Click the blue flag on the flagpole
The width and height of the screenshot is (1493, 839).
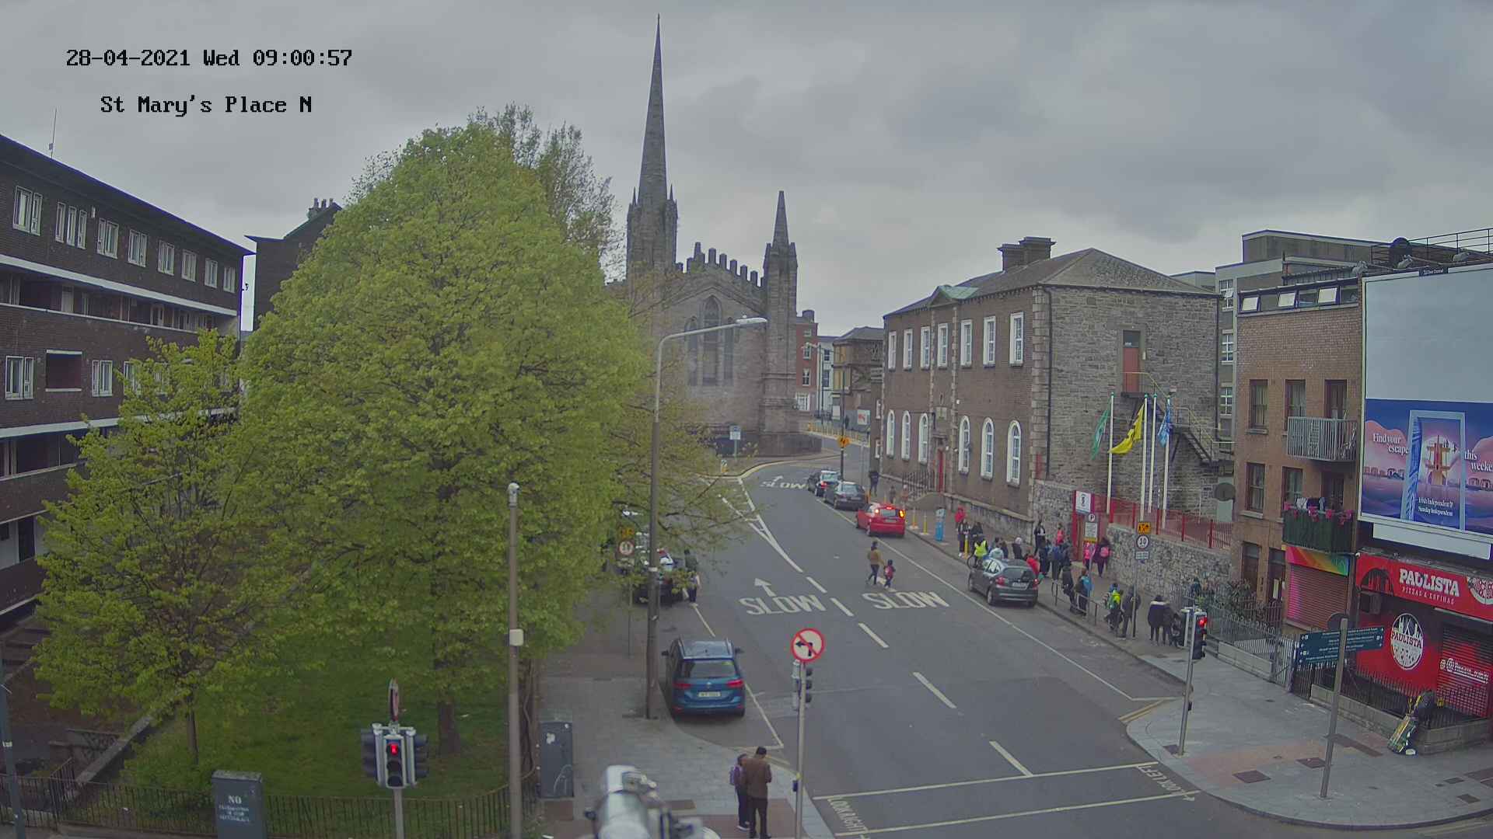point(1164,425)
